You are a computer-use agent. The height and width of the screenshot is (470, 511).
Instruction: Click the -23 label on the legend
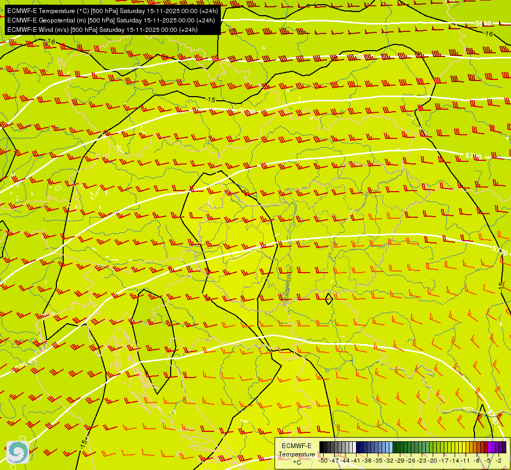(x=422, y=461)
